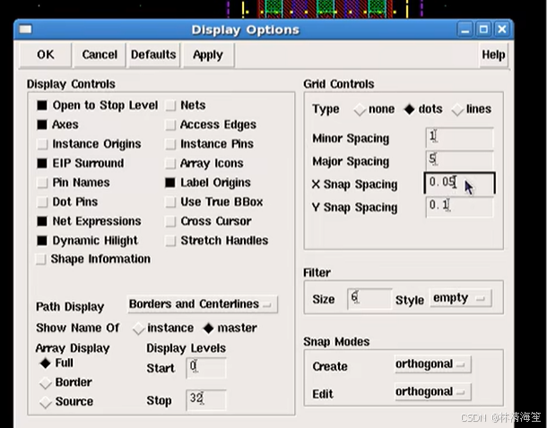Enable Shape Information checkbox
Viewport: 547px width, 428px height.
pos(41,259)
